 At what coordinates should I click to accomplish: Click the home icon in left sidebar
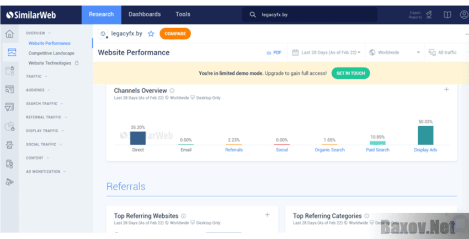point(9,34)
